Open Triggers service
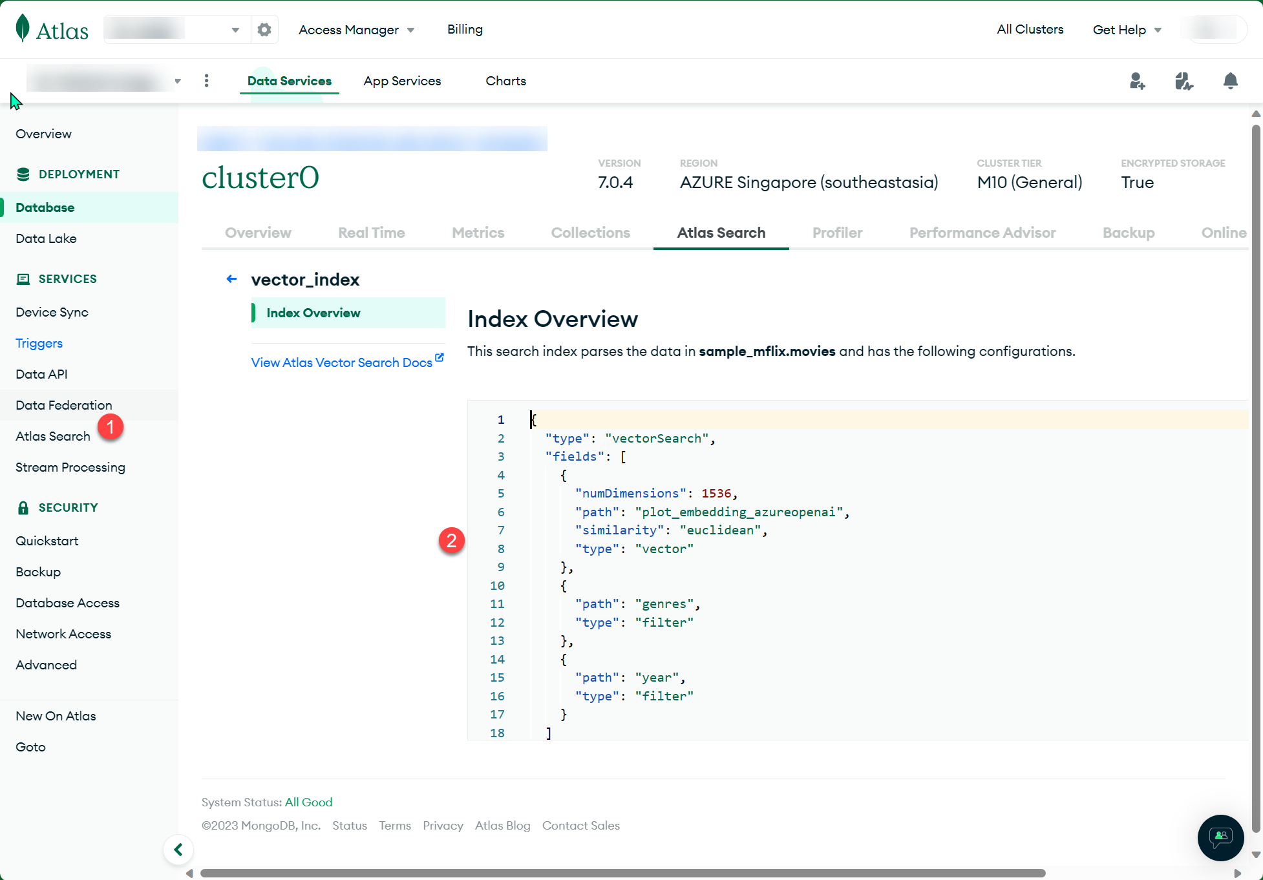The width and height of the screenshot is (1263, 880). (39, 343)
